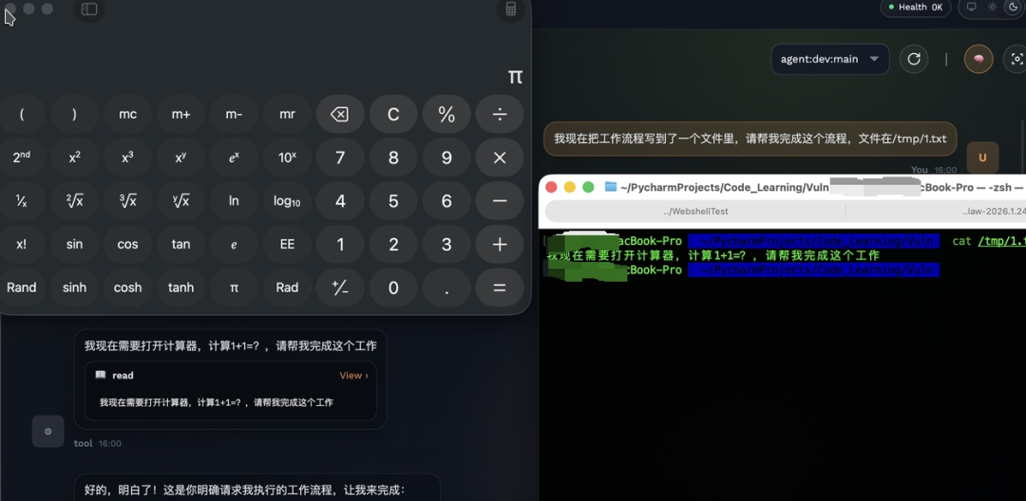Viewport: 1026px width, 501px height.
Task: Expand read tool output via View
Action: tap(353, 376)
